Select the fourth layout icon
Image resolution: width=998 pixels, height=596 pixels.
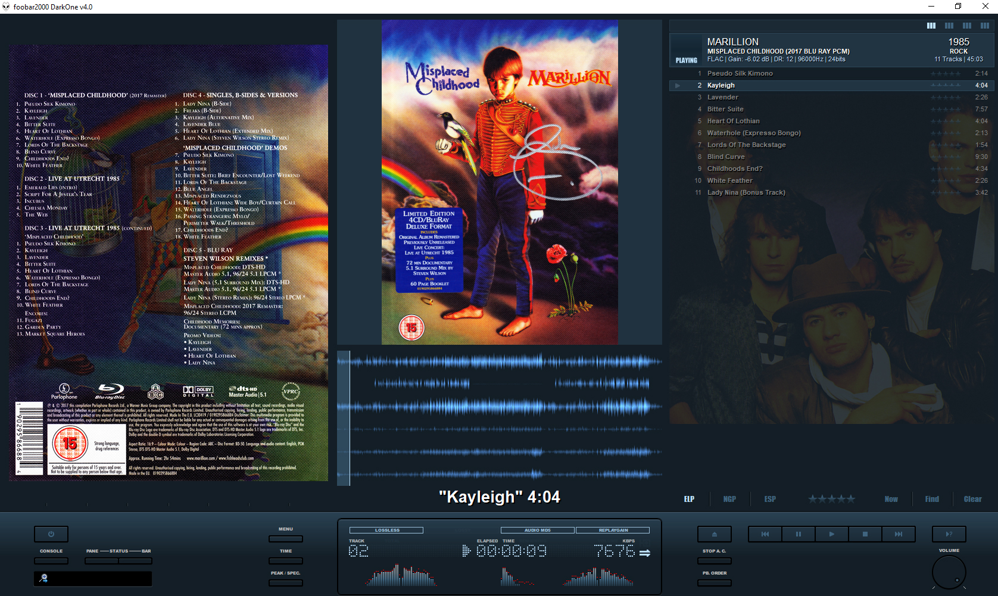tap(985, 26)
